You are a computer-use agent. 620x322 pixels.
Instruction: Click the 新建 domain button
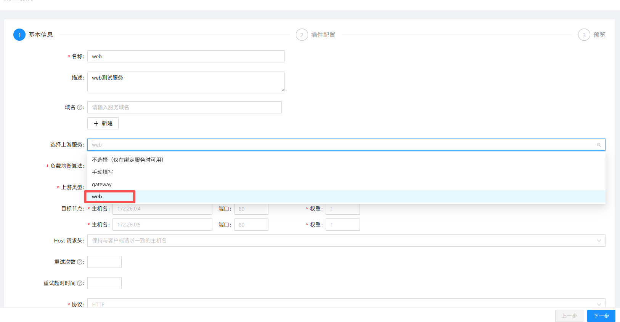pyautogui.click(x=103, y=123)
